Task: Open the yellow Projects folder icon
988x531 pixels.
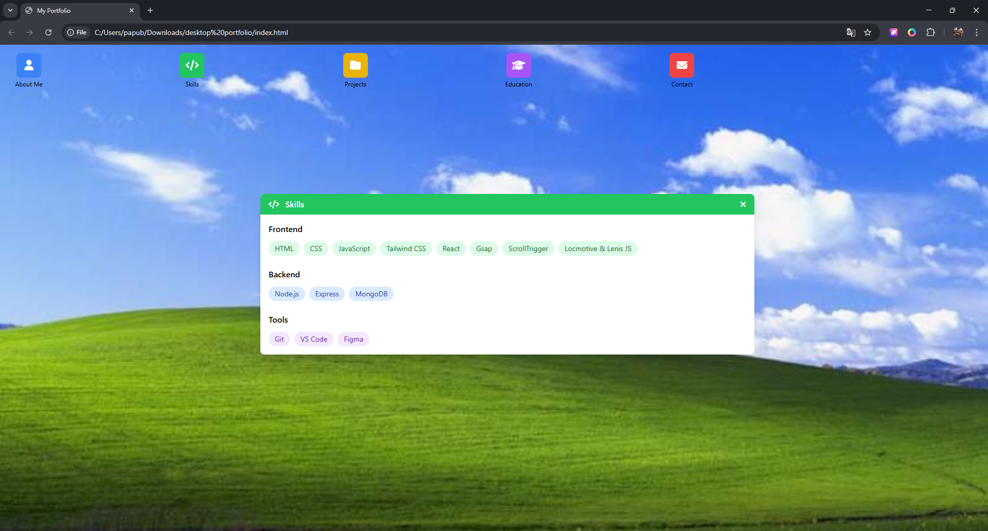Action: tap(355, 66)
